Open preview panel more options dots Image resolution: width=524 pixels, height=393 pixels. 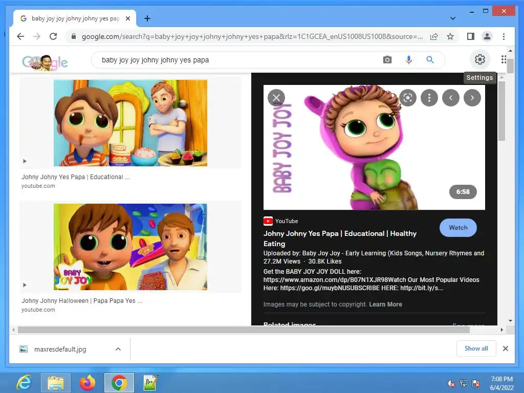(429, 98)
